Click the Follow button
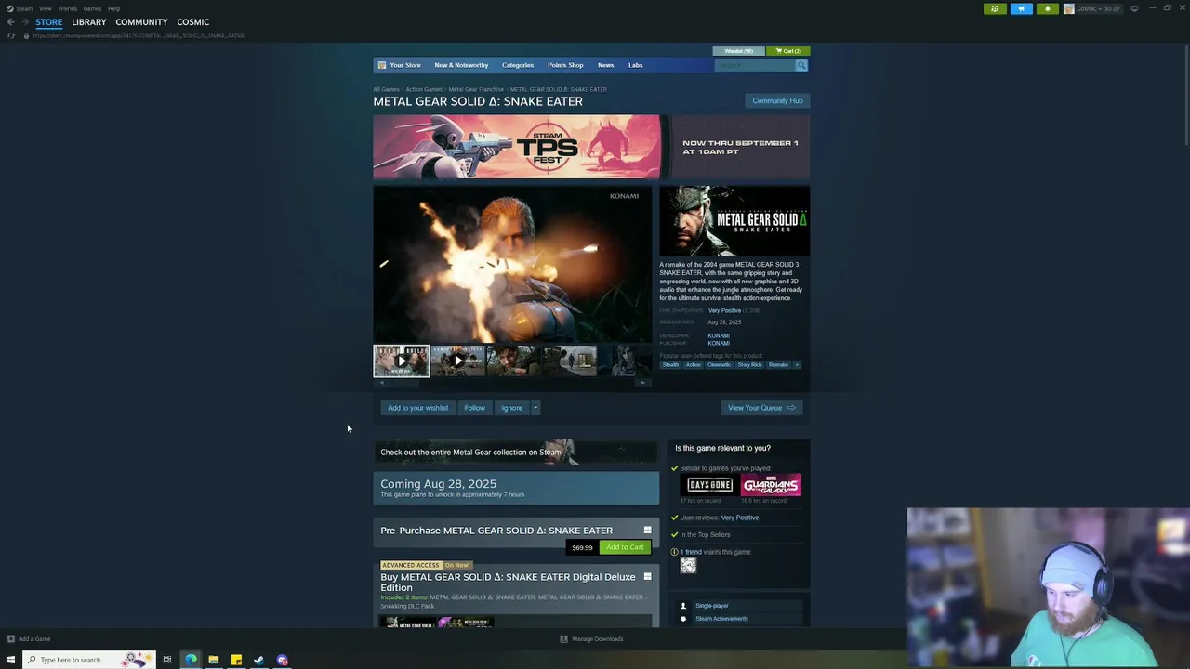The image size is (1190, 669). coord(474,408)
